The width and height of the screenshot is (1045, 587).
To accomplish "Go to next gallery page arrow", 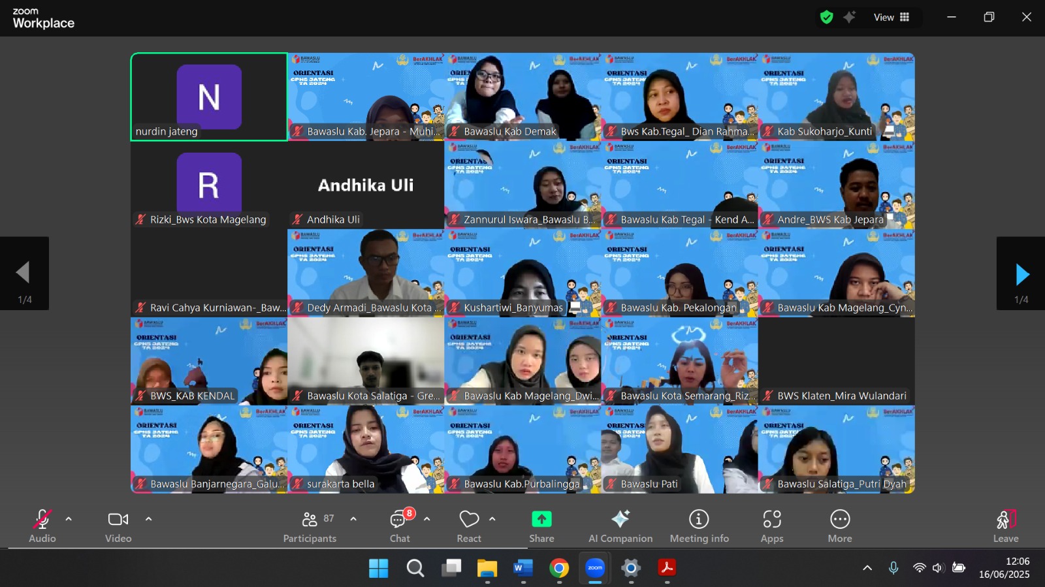I will tap(1021, 274).
